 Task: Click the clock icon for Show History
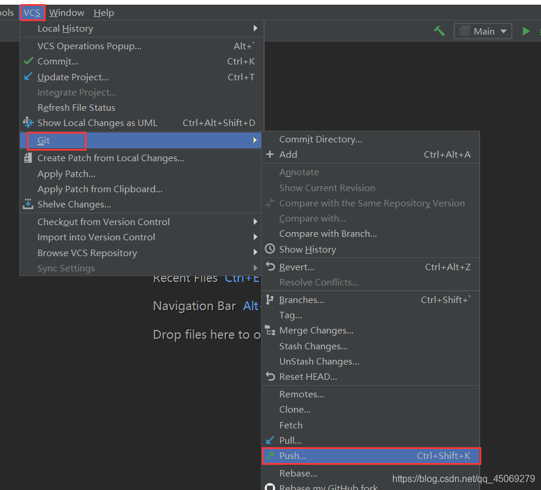(270, 249)
